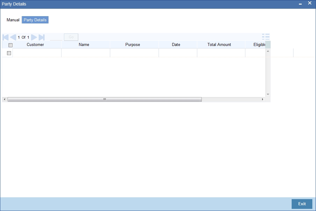316x211 pixels.
Task: Jump to the last page of records
Action: click(x=41, y=37)
